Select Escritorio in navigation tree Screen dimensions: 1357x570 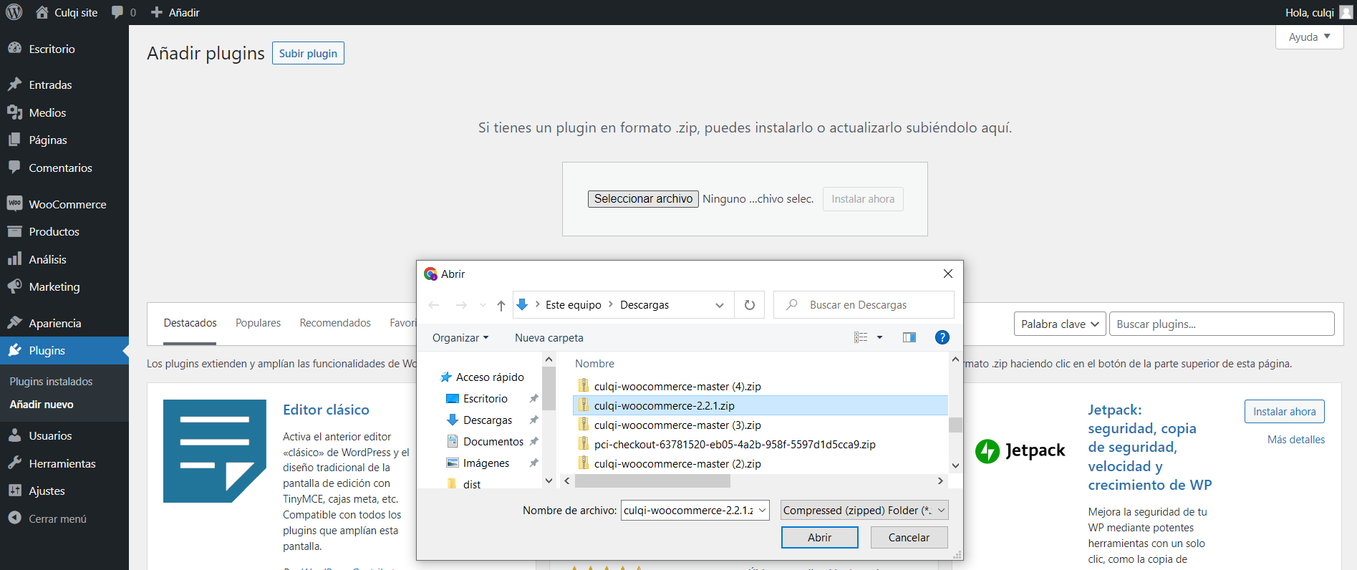[486, 398]
